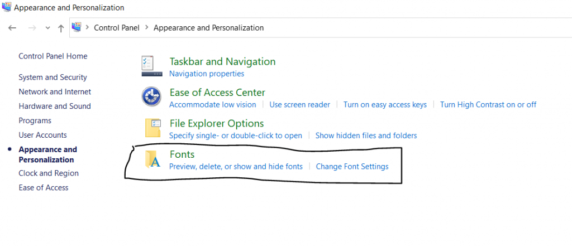Open the Recent locations dropdown arrow
The image size is (572, 247).
47,28
